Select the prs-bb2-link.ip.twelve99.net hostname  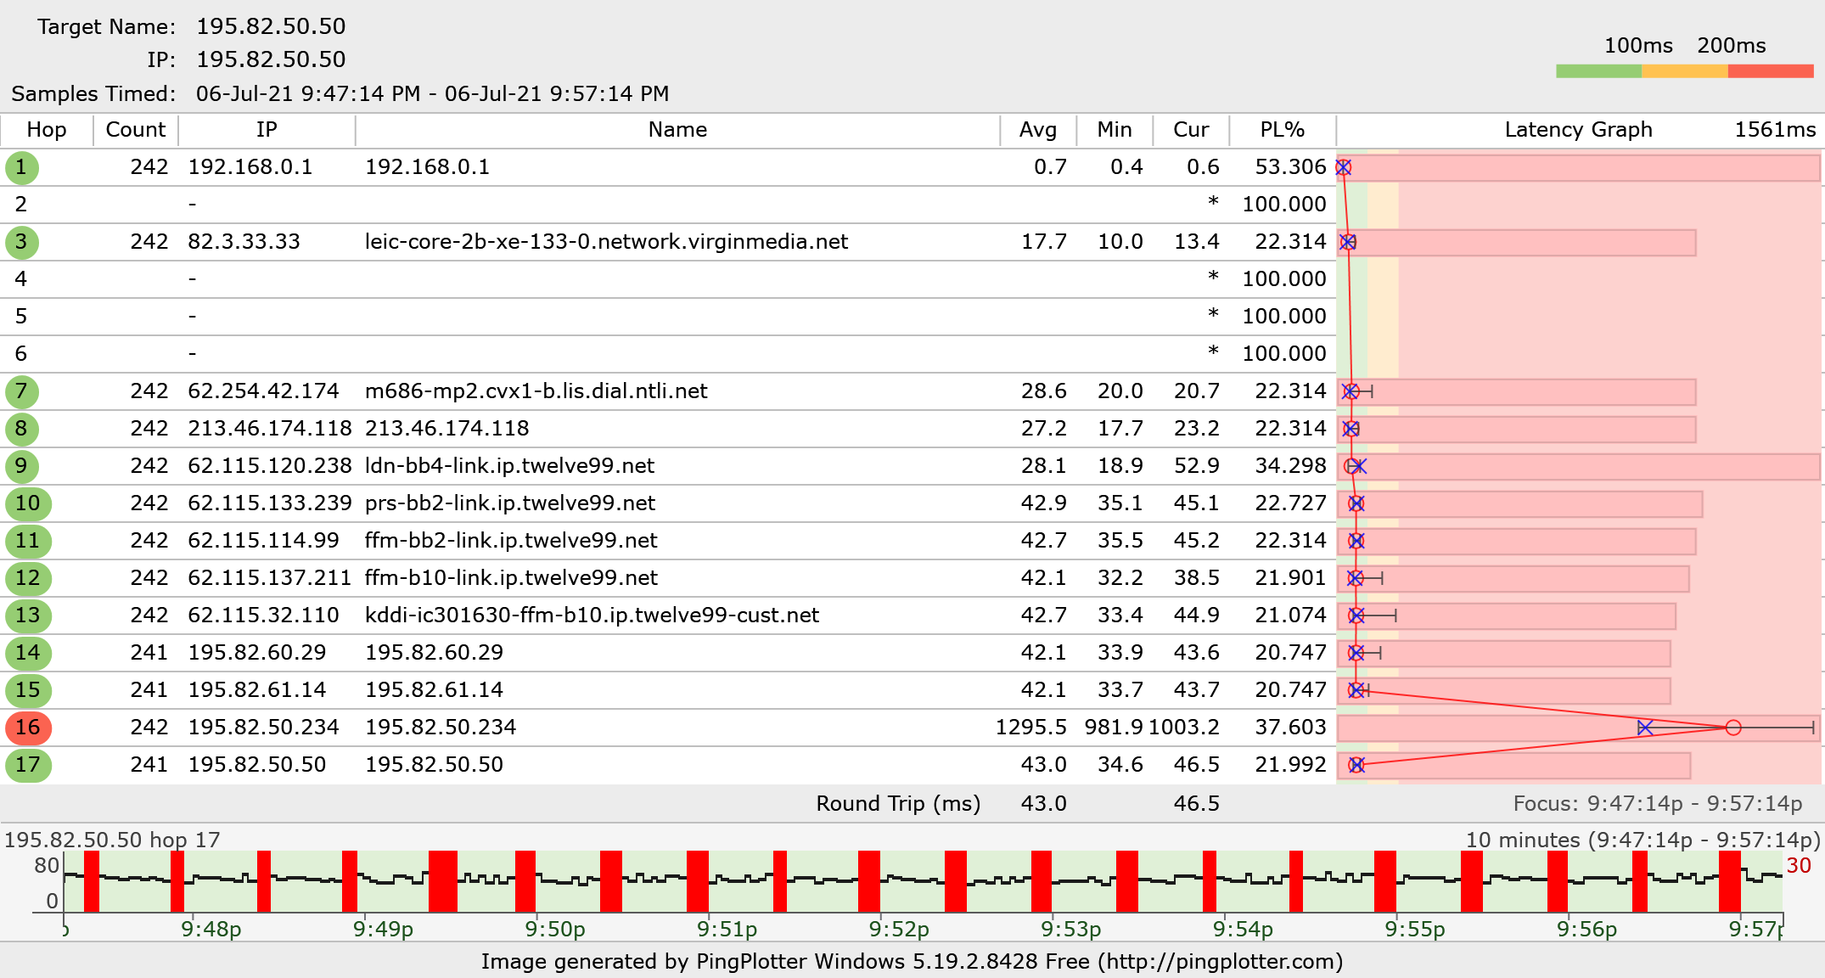[509, 503]
